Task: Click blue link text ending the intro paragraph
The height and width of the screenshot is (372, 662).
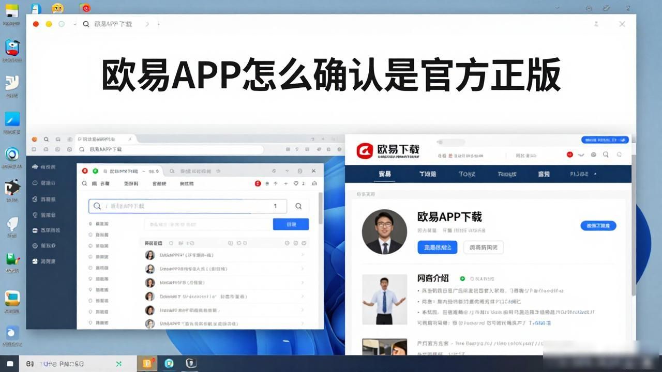Action: 539,323
